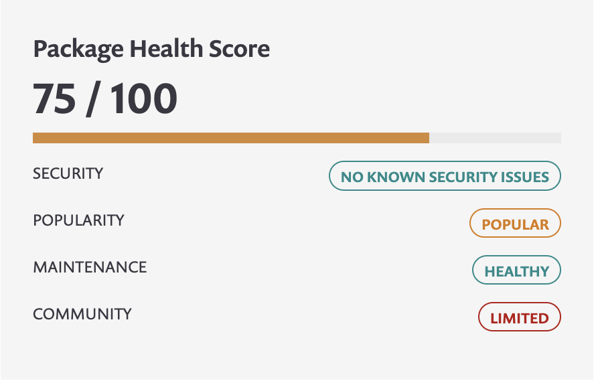Select the number 100 in the score

[x=144, y=99]
